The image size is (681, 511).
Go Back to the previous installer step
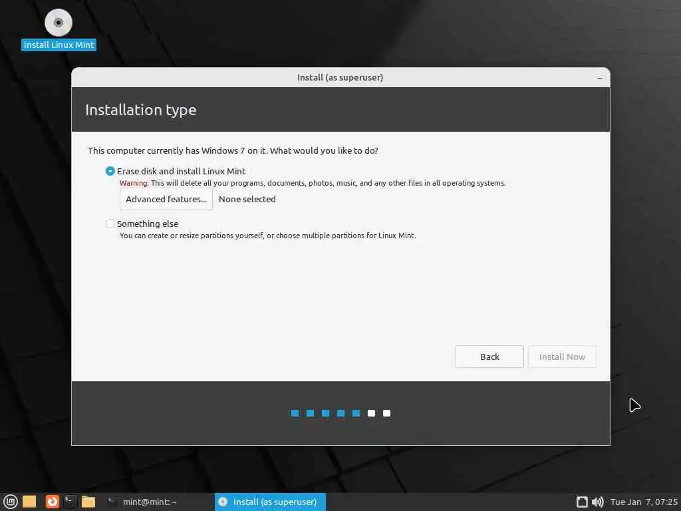click(489, 357)
